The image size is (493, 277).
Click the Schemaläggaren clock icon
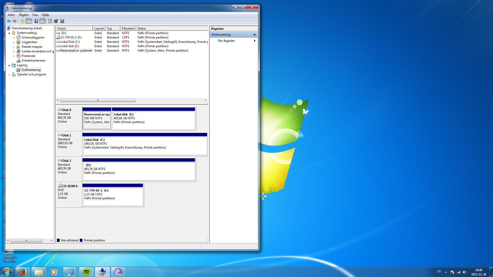pos(18,37)
